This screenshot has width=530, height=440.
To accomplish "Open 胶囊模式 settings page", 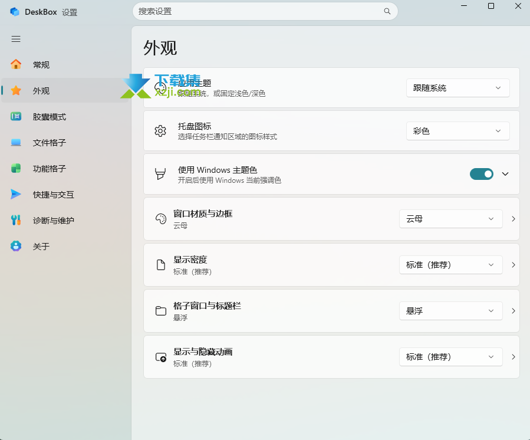I will coord(66,116).
